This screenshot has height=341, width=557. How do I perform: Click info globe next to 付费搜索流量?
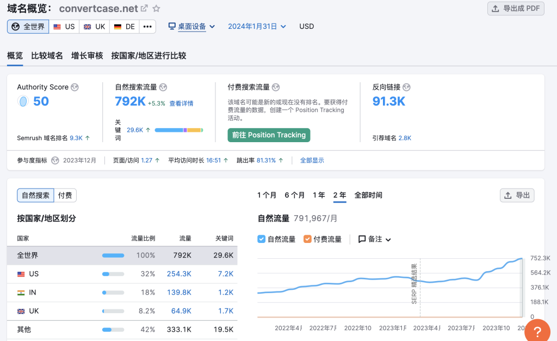[x=276, y=87]
